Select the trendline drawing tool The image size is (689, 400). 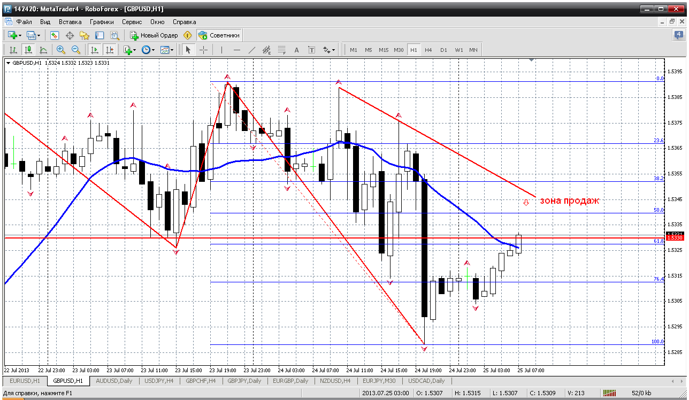[252, 50]
